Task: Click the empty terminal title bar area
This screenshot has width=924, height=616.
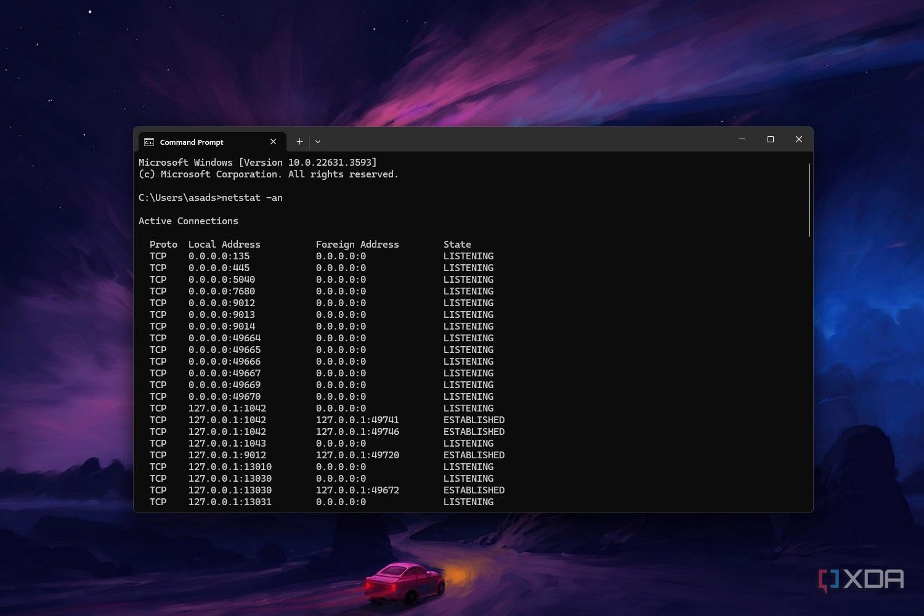Action: tap(524, 140)
